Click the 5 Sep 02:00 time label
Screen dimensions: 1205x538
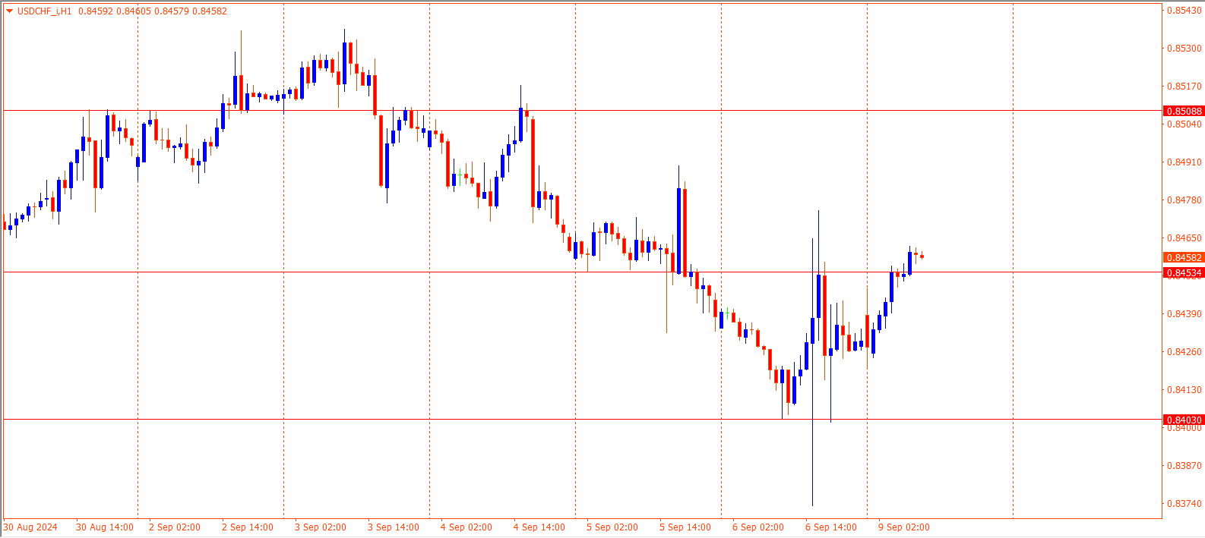click(612, 527)
